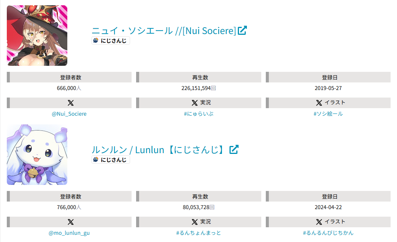Click Nijisanji logo icon under Lunlun
397x242 pixels.
point(96,160)
